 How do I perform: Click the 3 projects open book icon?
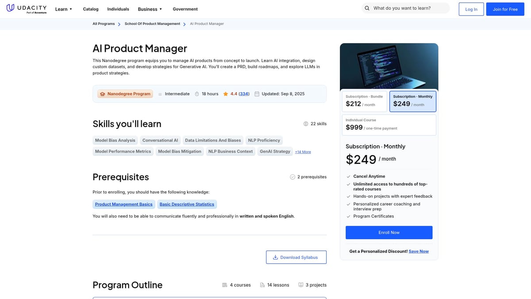(x=301, y=285)
